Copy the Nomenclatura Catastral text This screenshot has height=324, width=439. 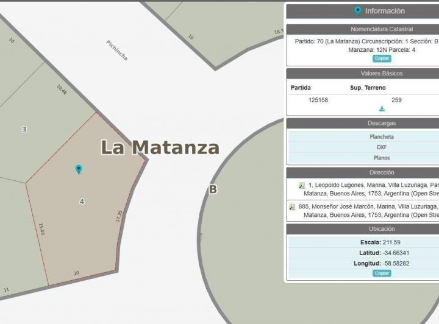382,58
